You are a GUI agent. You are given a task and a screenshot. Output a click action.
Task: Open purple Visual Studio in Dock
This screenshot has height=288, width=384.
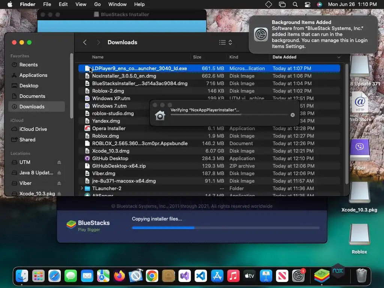pos(184,276)
